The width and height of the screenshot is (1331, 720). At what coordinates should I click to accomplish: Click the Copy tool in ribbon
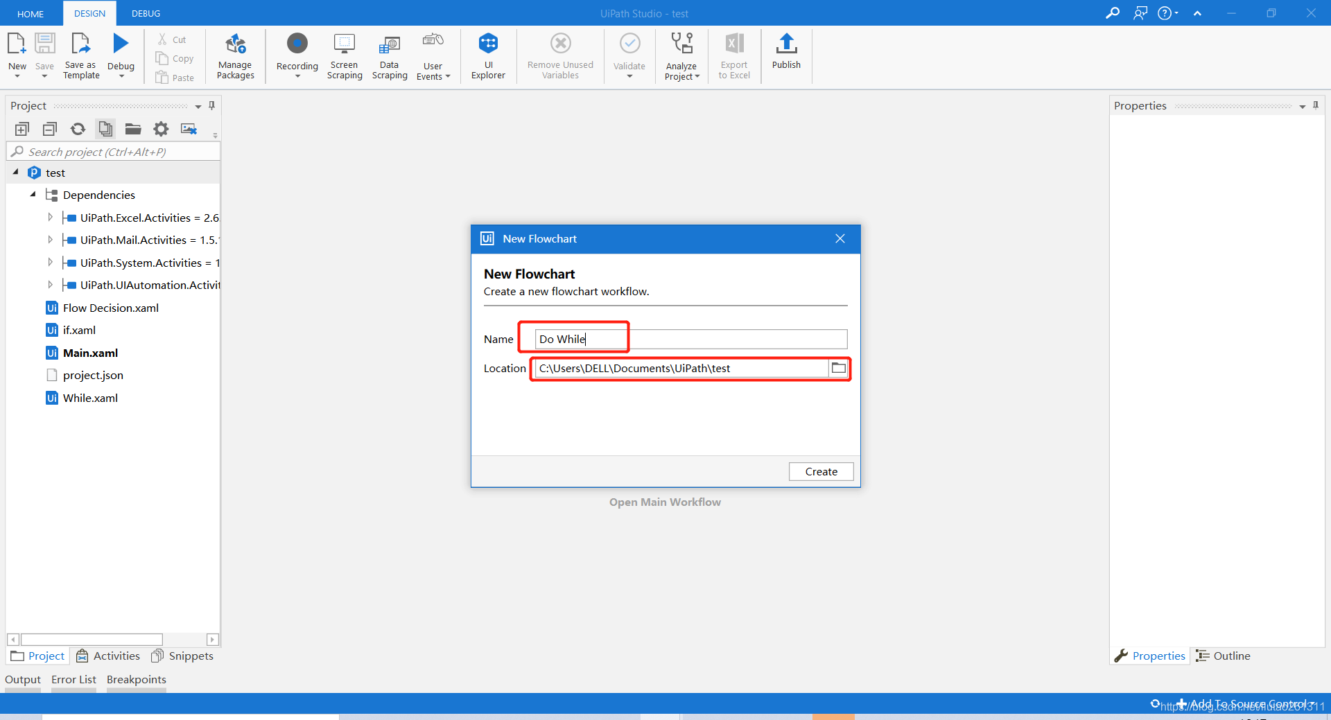(175, 59)
